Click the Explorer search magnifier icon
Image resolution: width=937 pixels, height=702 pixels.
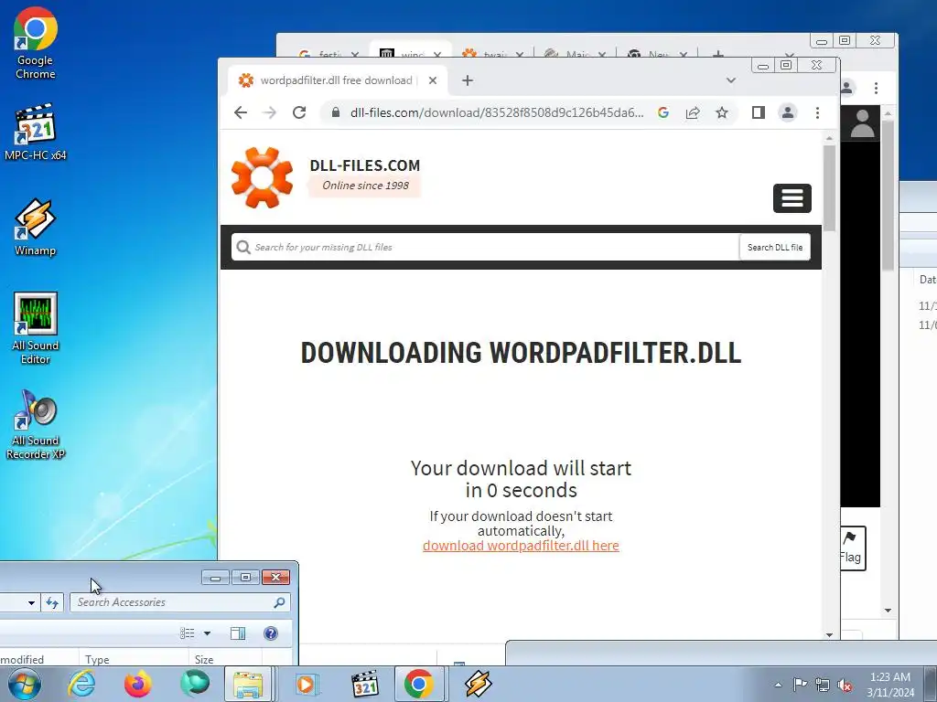279,602
